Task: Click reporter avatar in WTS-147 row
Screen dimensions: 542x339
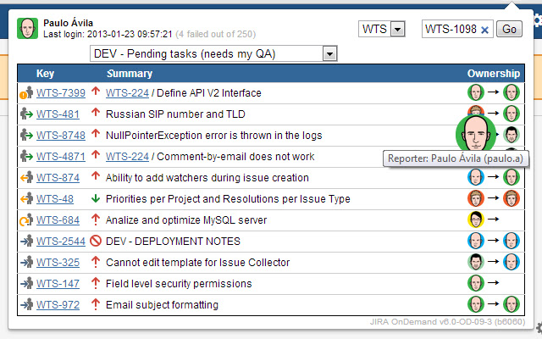Action: tap(476, 283)
